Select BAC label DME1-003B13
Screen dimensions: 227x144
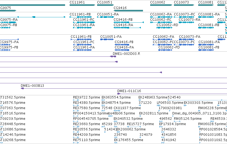click(x=33, y=85)
